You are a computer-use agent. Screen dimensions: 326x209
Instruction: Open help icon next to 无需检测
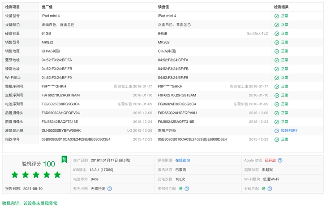pos(110,189)
